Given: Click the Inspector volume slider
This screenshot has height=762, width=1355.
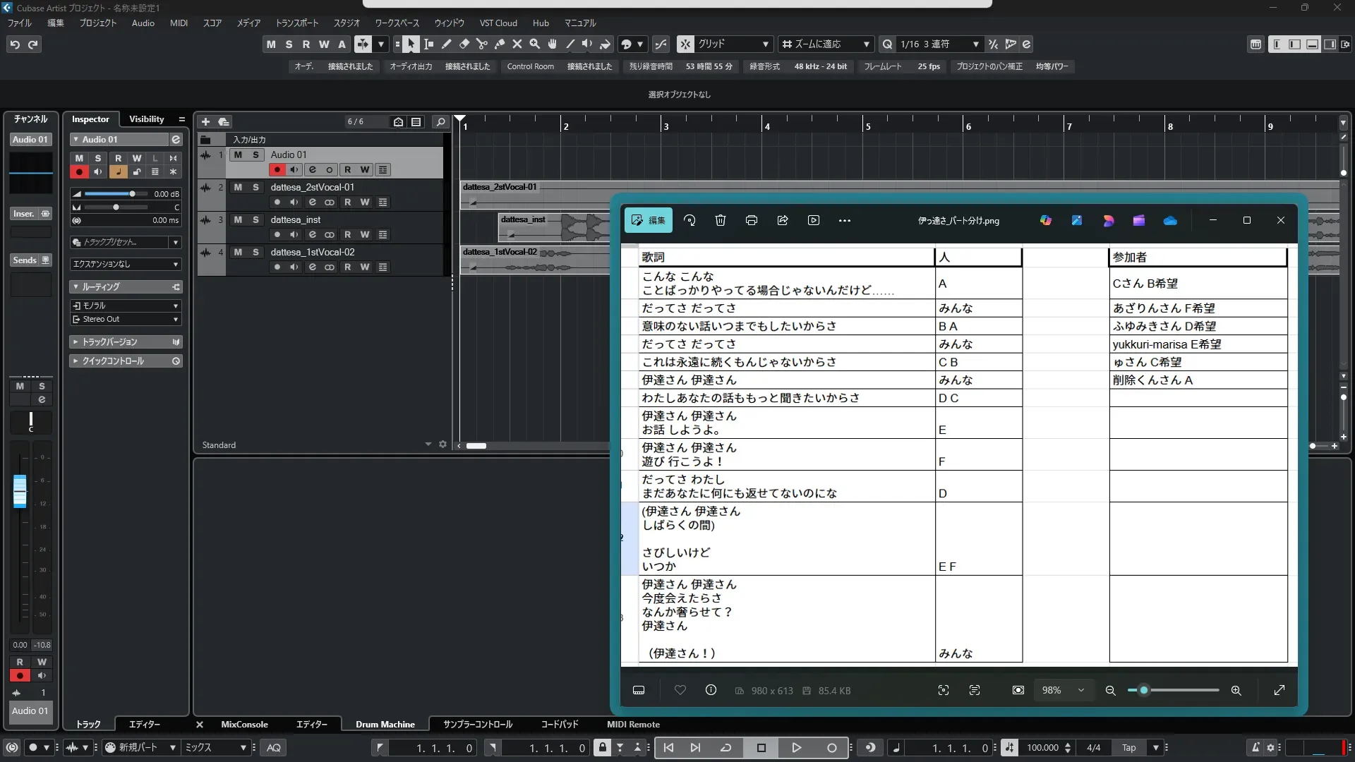Looking at the screenshot, I should click(131, 194).
